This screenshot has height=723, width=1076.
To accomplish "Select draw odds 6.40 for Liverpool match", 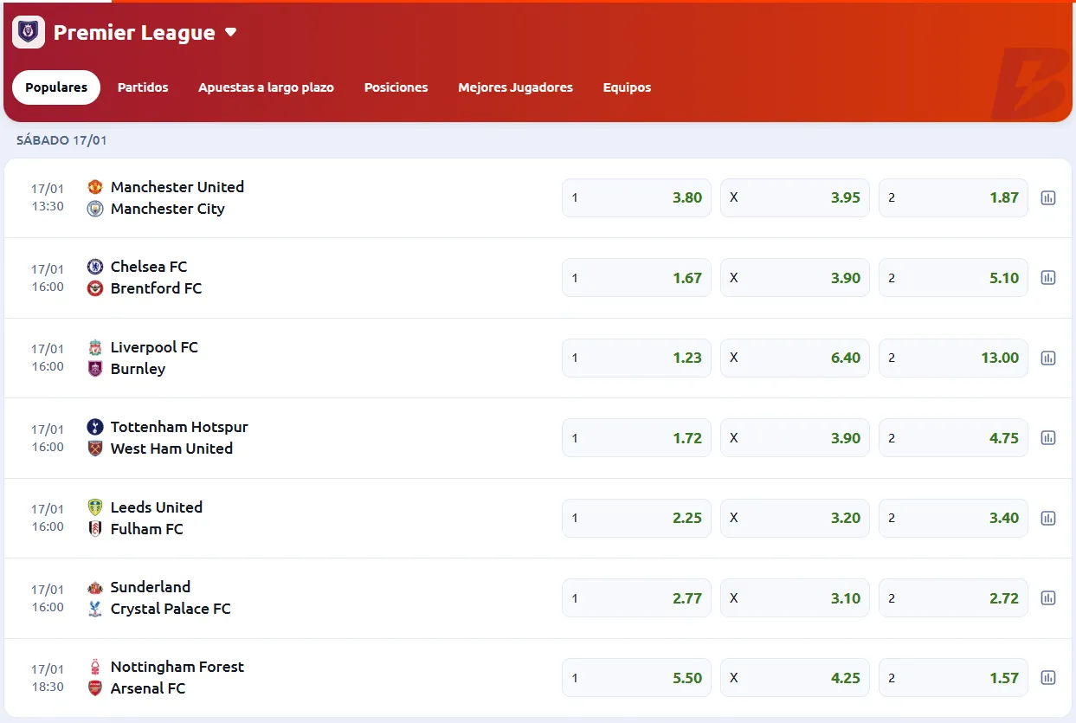I will click(794, 358).
